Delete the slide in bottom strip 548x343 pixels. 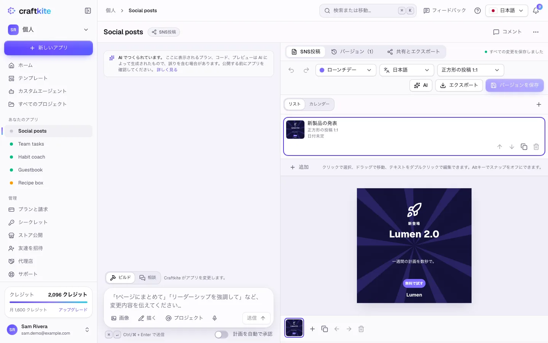(361, 329)
